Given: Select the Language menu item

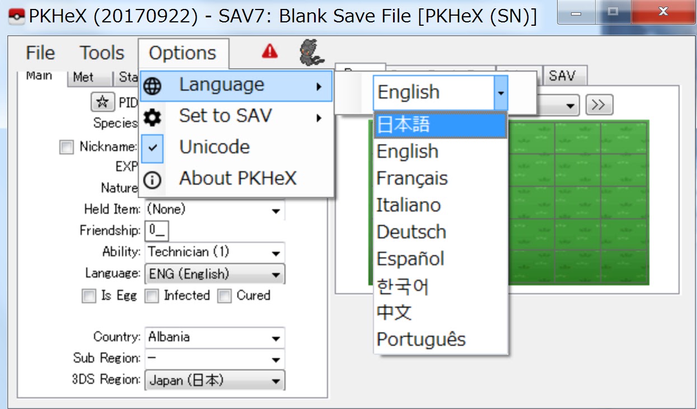Looking at the screenshot, I should pos(236,86).
